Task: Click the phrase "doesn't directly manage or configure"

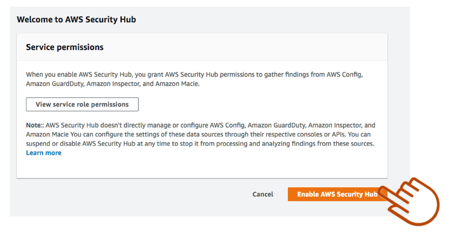Action: click(153, 125)
